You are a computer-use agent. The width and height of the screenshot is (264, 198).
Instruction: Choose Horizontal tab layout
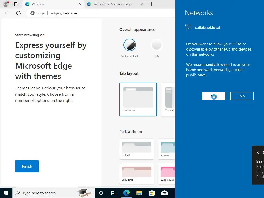click(138, 99)
